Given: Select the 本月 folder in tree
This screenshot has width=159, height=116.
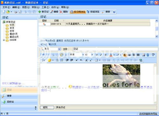Looking at the screenshot, I should [x=12, y=28].
